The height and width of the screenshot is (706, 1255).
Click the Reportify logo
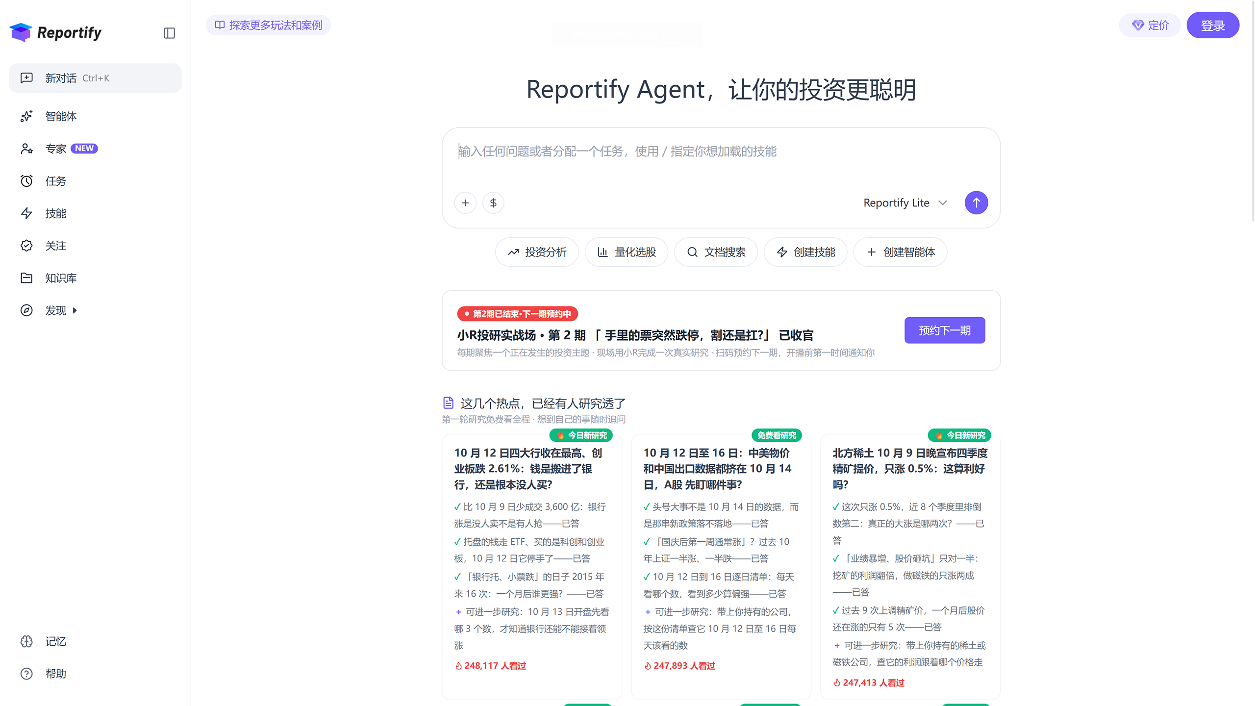click(x=55, y=33)
